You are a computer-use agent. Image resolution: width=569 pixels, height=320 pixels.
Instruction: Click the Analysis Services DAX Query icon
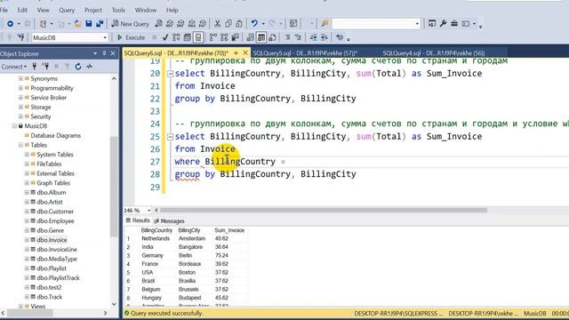(203, 24)
